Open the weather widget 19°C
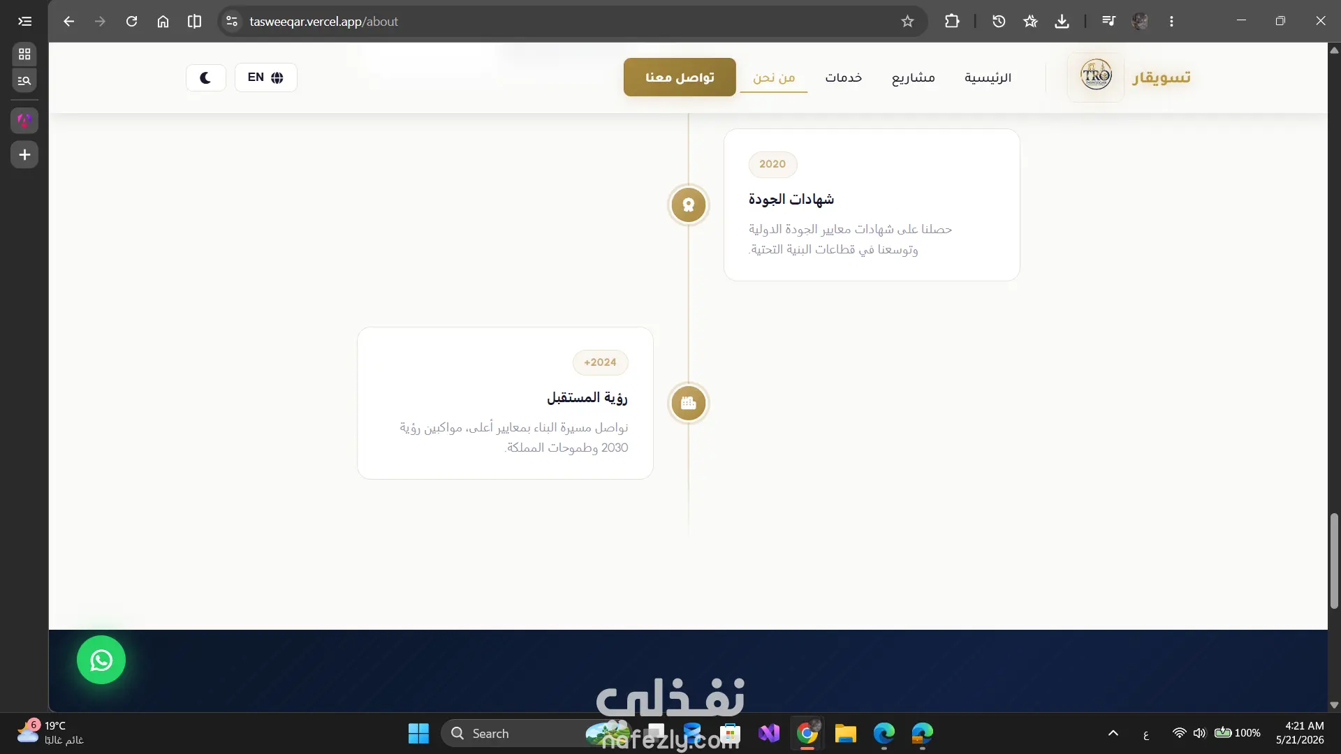Screen dimensions: 1341x754 [50, 733]
